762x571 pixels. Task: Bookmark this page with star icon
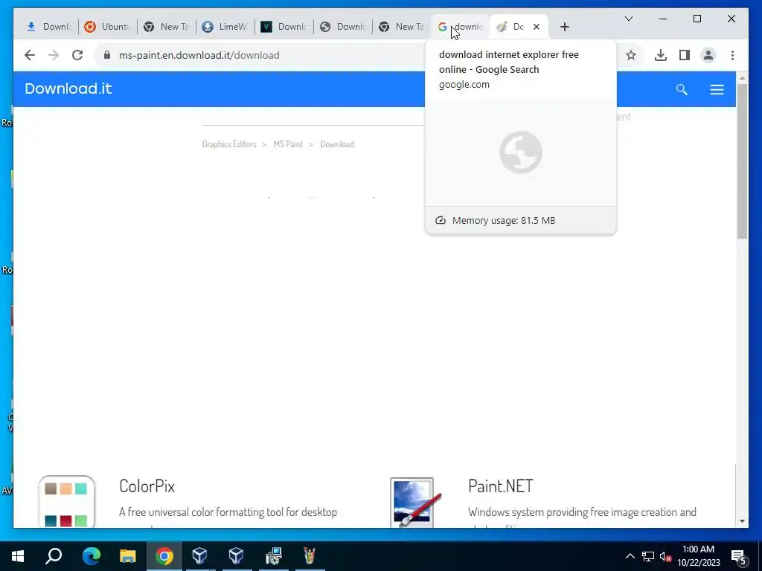point(631,55)
